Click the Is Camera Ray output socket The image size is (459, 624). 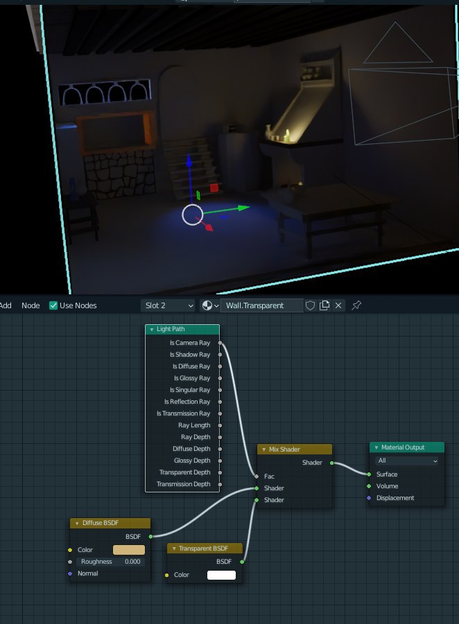point(220,343)
